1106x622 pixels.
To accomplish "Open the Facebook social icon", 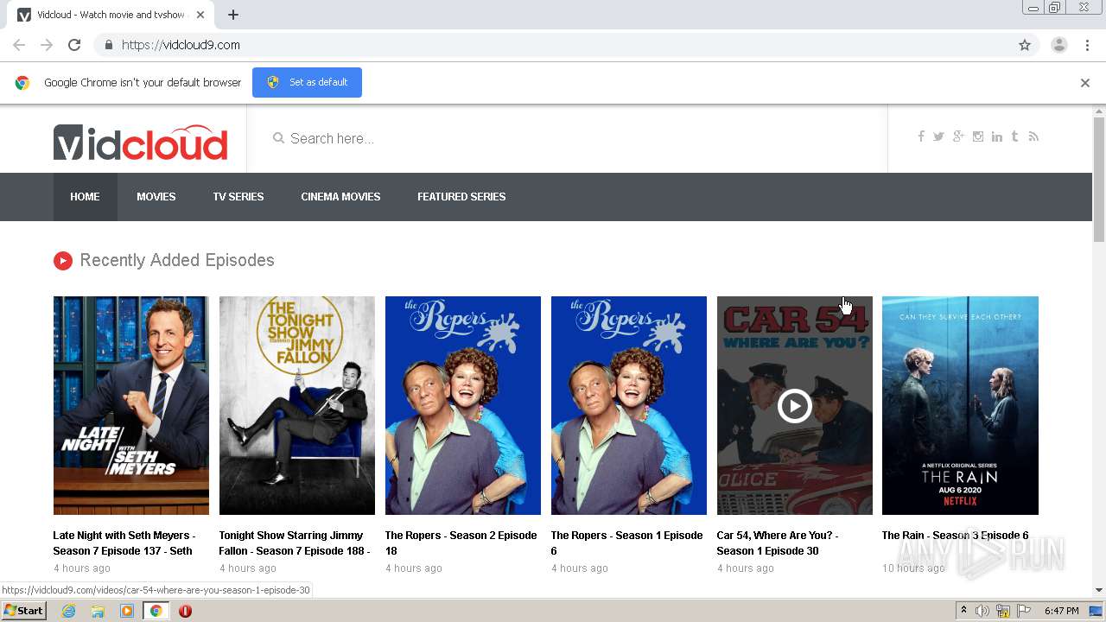I will point(921,136).
